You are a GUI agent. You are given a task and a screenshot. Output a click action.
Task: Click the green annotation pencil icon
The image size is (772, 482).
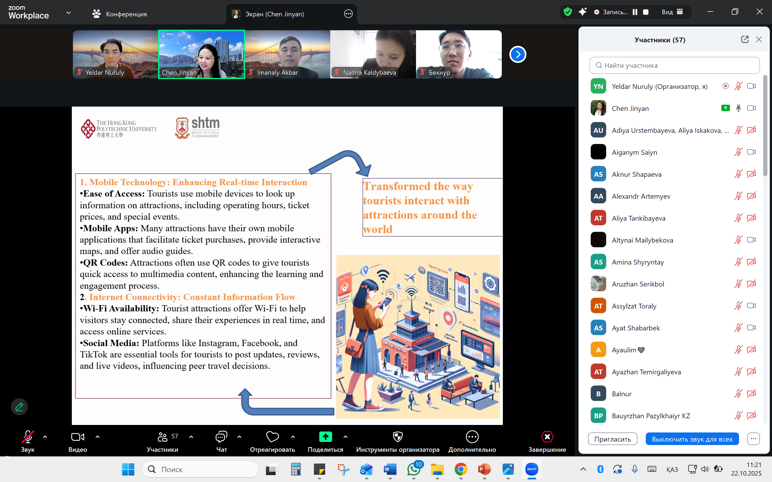pos(19,406)
